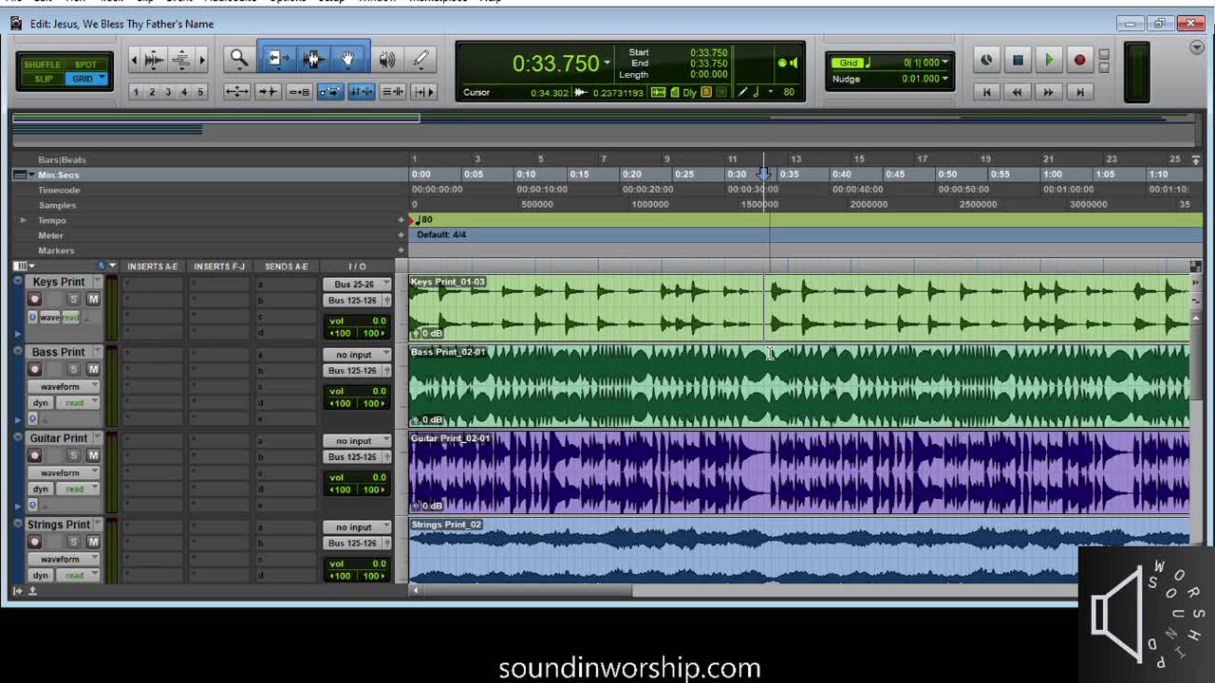Viewport: 1215px width, 683px height.
Task: Select zoom preset 1
Action: click(136, 92)
